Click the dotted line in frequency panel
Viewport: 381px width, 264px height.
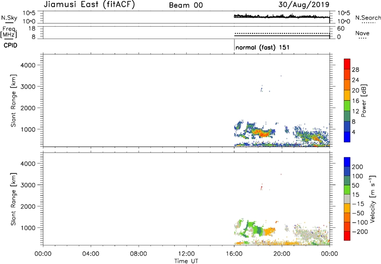click(x=282, y=33)
